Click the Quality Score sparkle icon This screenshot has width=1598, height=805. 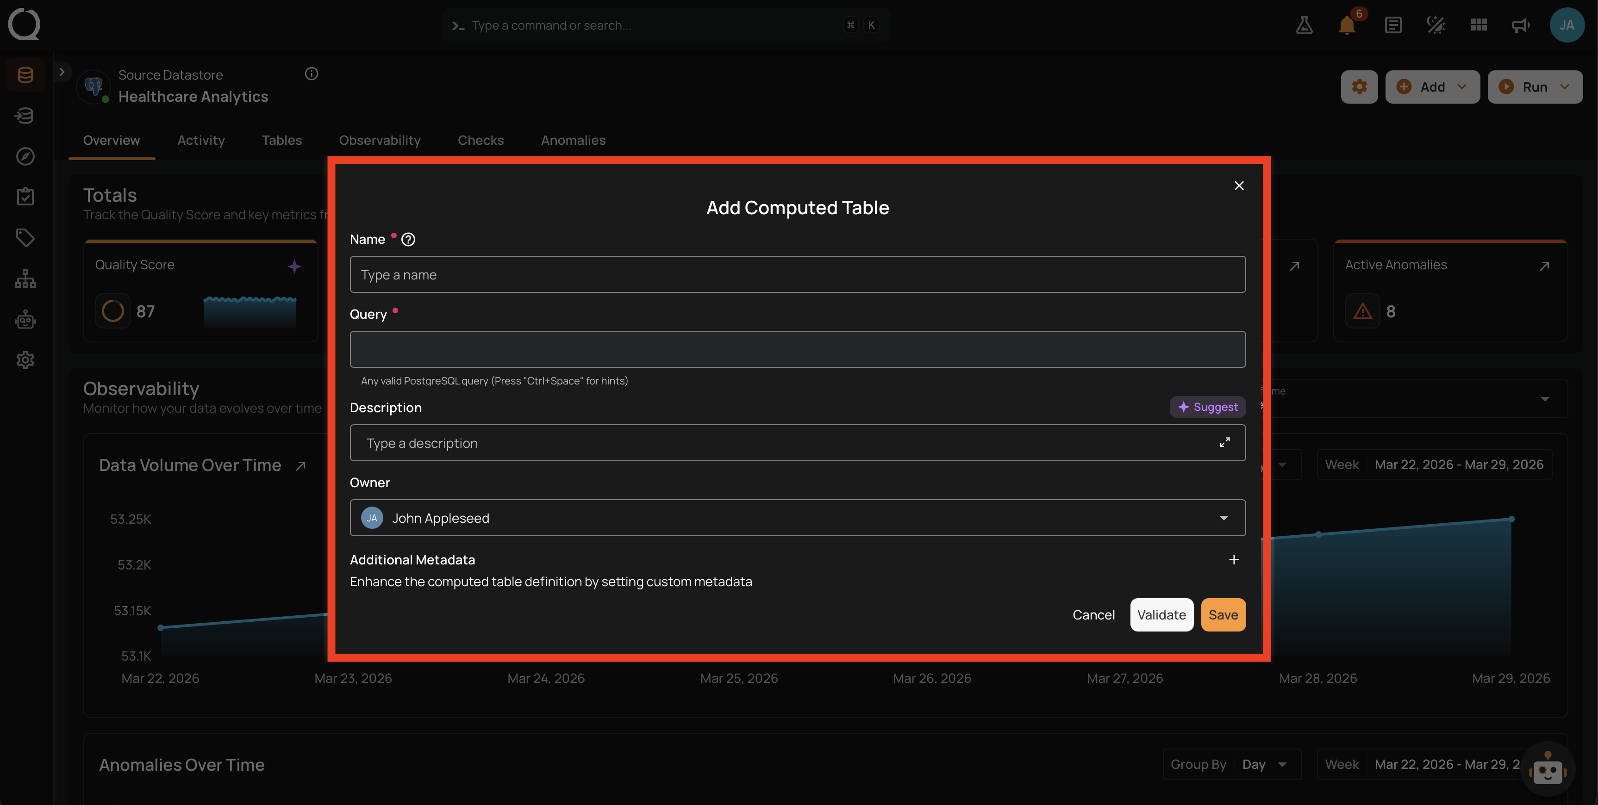pyautogui.click(x=294, y=266)
